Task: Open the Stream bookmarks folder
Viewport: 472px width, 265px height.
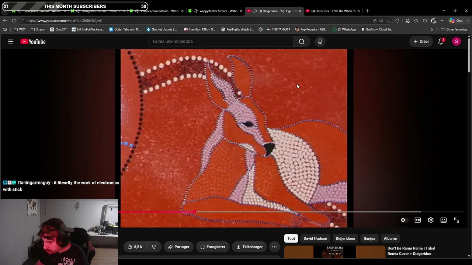Action: point(38,29)
